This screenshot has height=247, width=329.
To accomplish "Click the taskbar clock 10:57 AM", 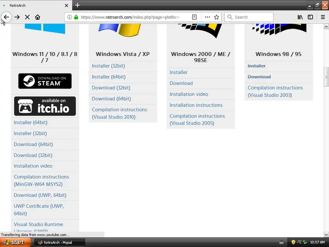I will pyautogui.click(x=317, y=242).
